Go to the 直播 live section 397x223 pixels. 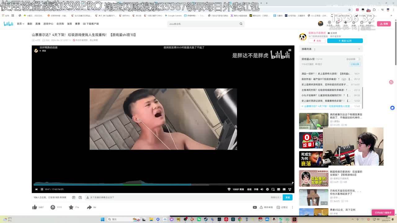tap(38, 24)
